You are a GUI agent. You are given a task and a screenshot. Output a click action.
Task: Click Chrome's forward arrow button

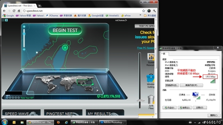(x=9, y=11)
